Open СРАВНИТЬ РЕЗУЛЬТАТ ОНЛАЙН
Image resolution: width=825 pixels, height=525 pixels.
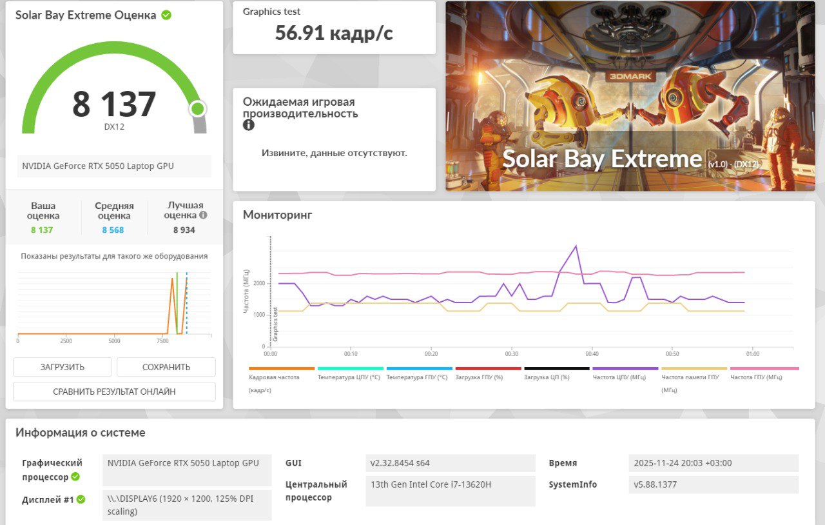pyautogui.click(x=114, y=391)
